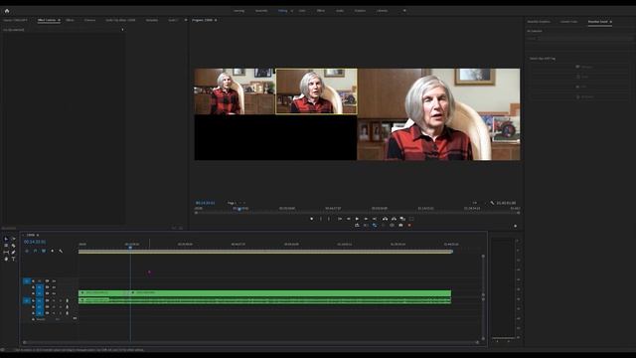Switch to the Color workspace
636x358 pixels.
302,11
